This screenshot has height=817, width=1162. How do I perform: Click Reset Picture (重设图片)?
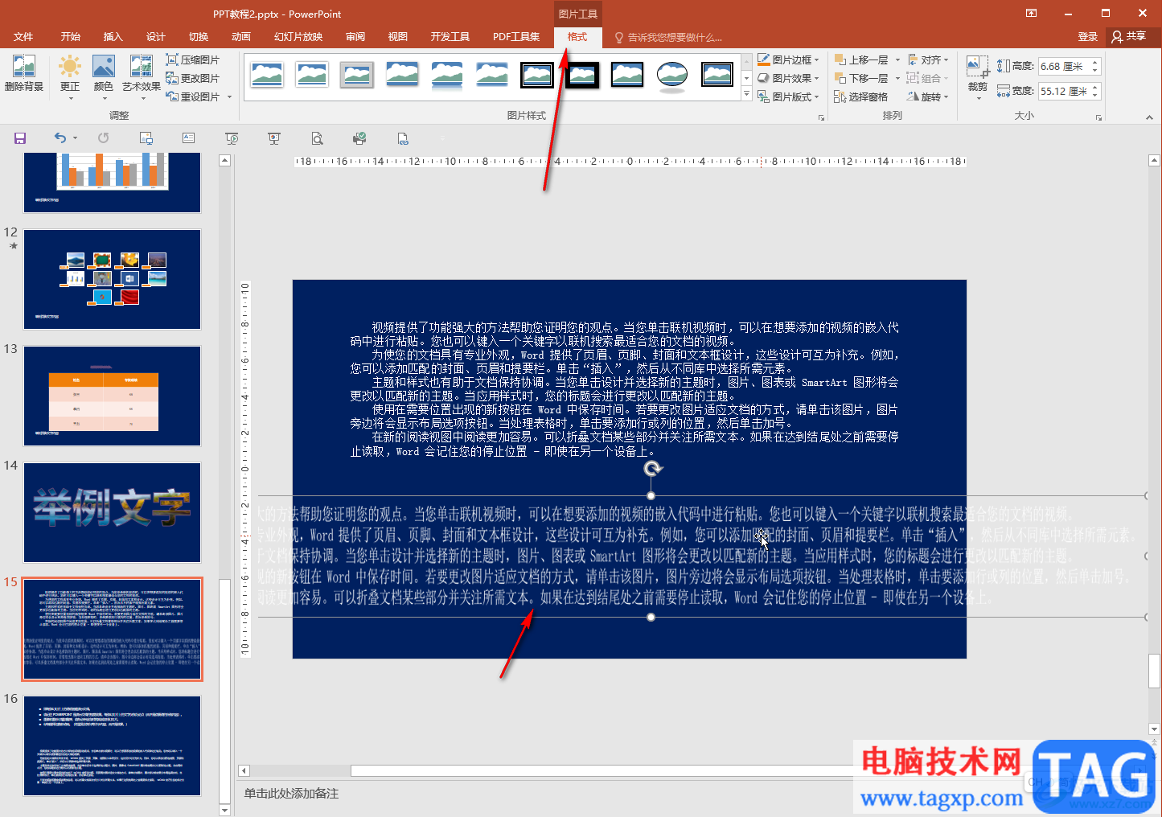click(x=193, y=96)
